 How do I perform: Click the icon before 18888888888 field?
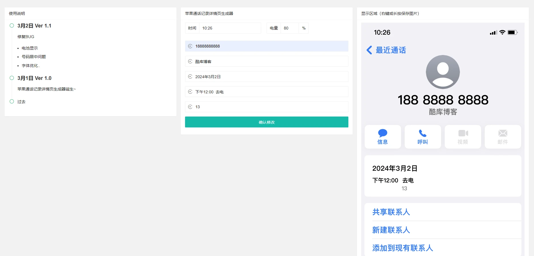coord(190,46)
